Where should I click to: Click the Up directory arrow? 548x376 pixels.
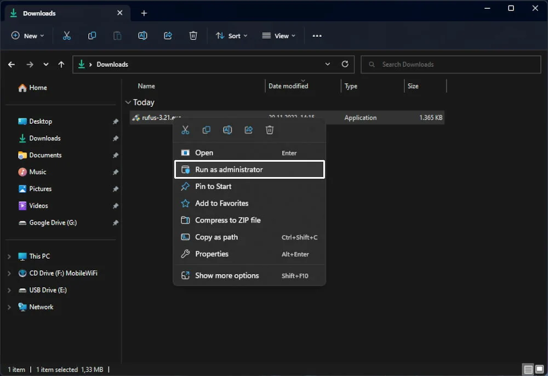(x=61, y=64)
